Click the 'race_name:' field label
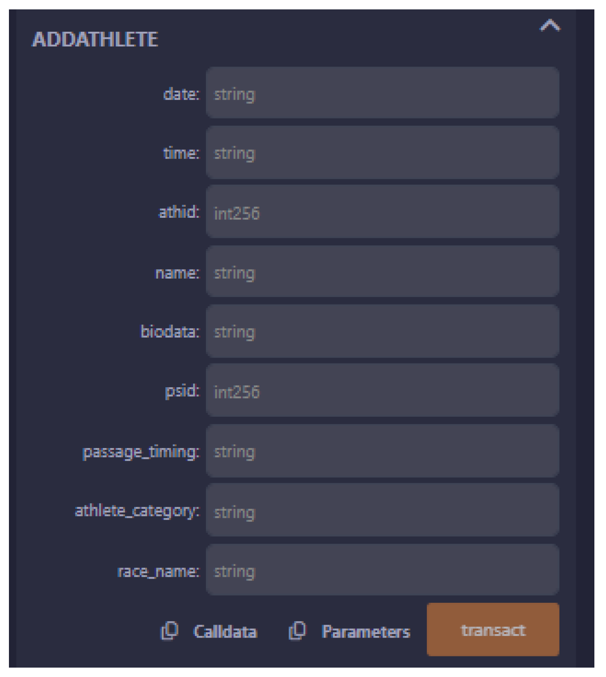606x677 pixels. point(158,571)
